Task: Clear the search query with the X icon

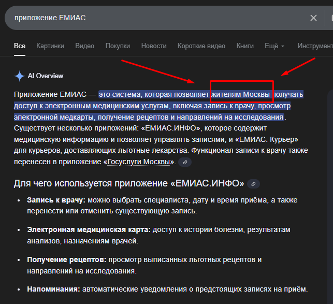Action: (x=313, y=18)
